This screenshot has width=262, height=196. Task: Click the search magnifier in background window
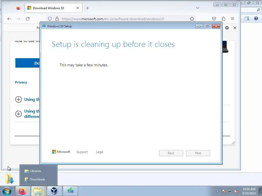coord(258,10)
